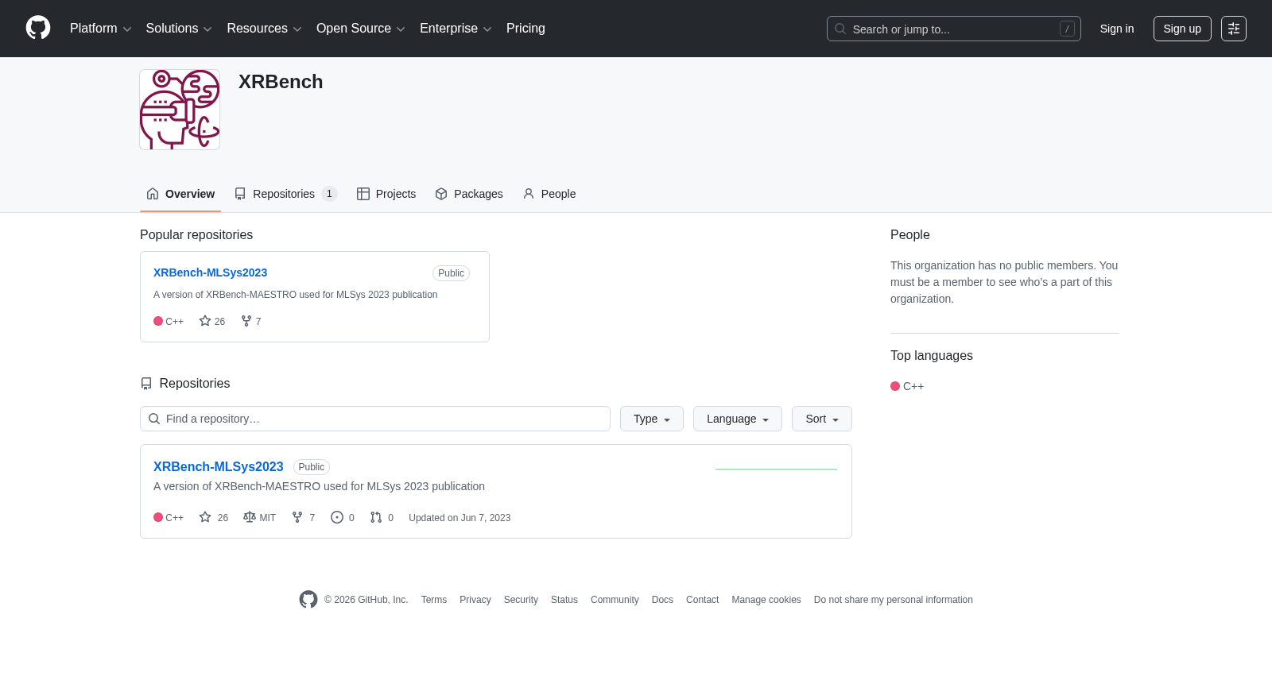The height and width of the screenshot is (684, 1272).
Task: Expand the Resources menu
Action: [264, 29]
